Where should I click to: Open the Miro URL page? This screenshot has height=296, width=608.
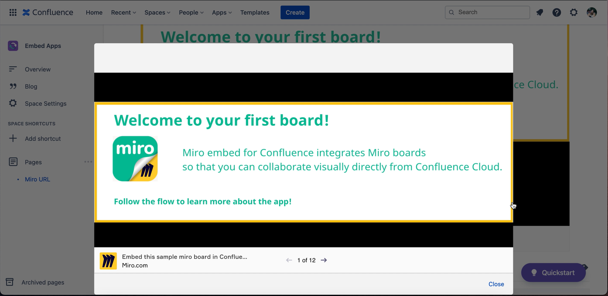(37, 179)
